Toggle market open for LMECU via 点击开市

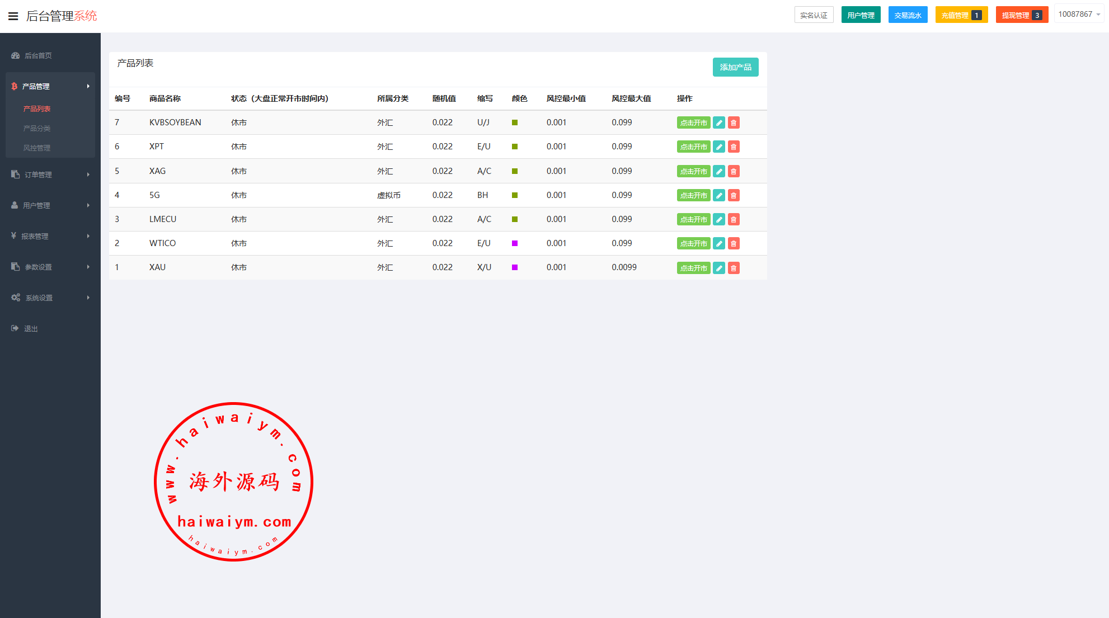693,220
